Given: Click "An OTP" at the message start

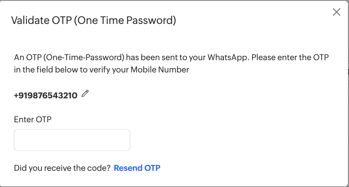Looking at the screenshot, I should click(x=27, y=58).
